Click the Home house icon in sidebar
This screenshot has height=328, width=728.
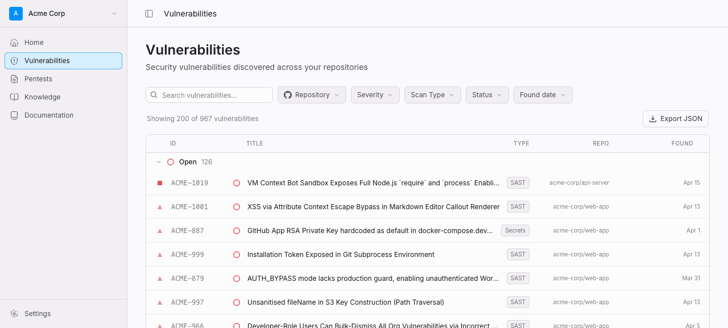pyautogui.click(x=14, y=43)
